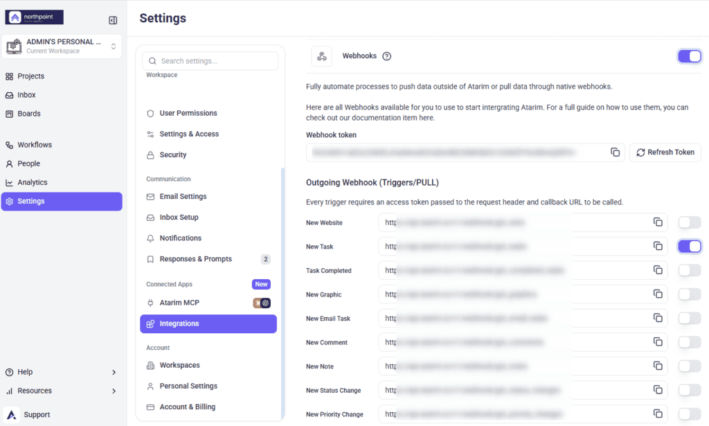
Task: Select Integrations settings
Action: click(x=208, y=323)
